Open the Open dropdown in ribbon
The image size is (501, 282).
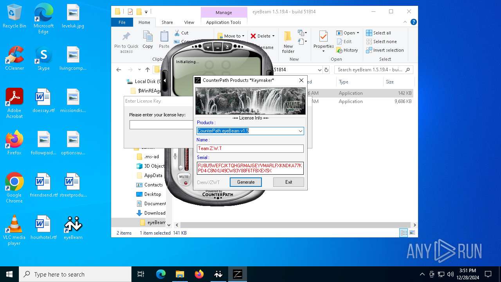coord(348,33)
